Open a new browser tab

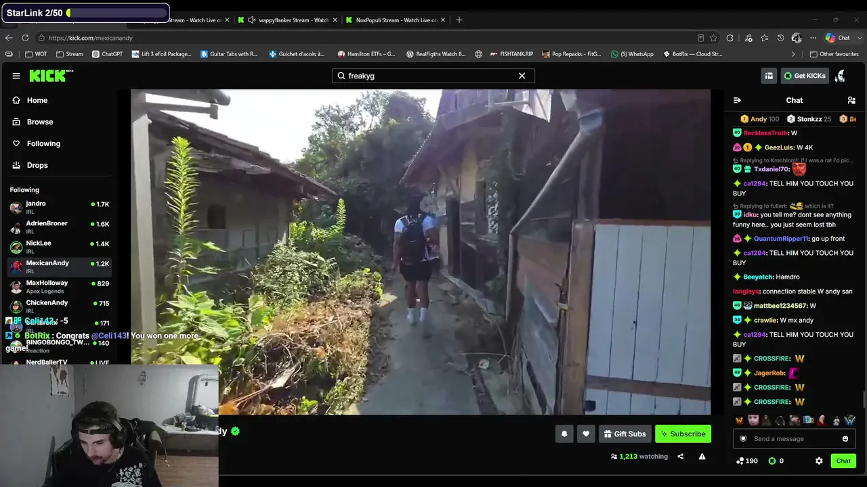pos(459,20)
